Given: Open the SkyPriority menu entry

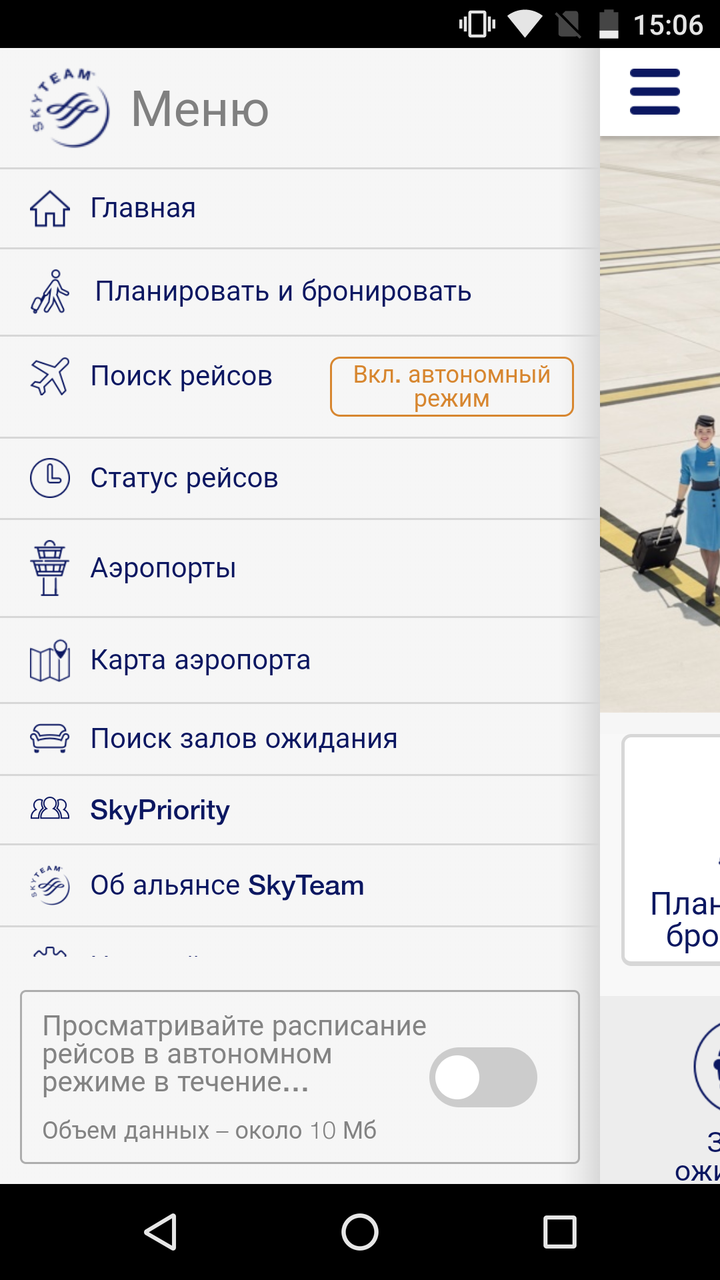Looking at the screenshot, I should point(299,809).
